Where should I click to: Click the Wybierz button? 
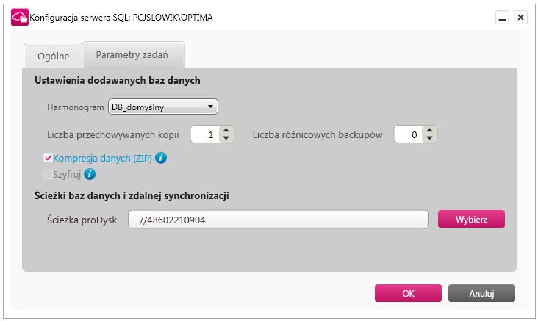471,219
